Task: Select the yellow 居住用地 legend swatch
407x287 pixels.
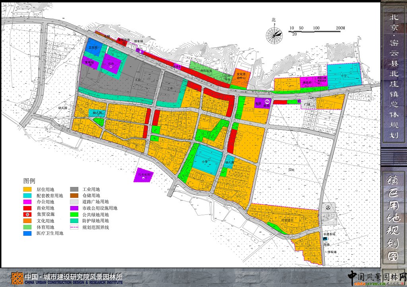Action: point(27,189)
